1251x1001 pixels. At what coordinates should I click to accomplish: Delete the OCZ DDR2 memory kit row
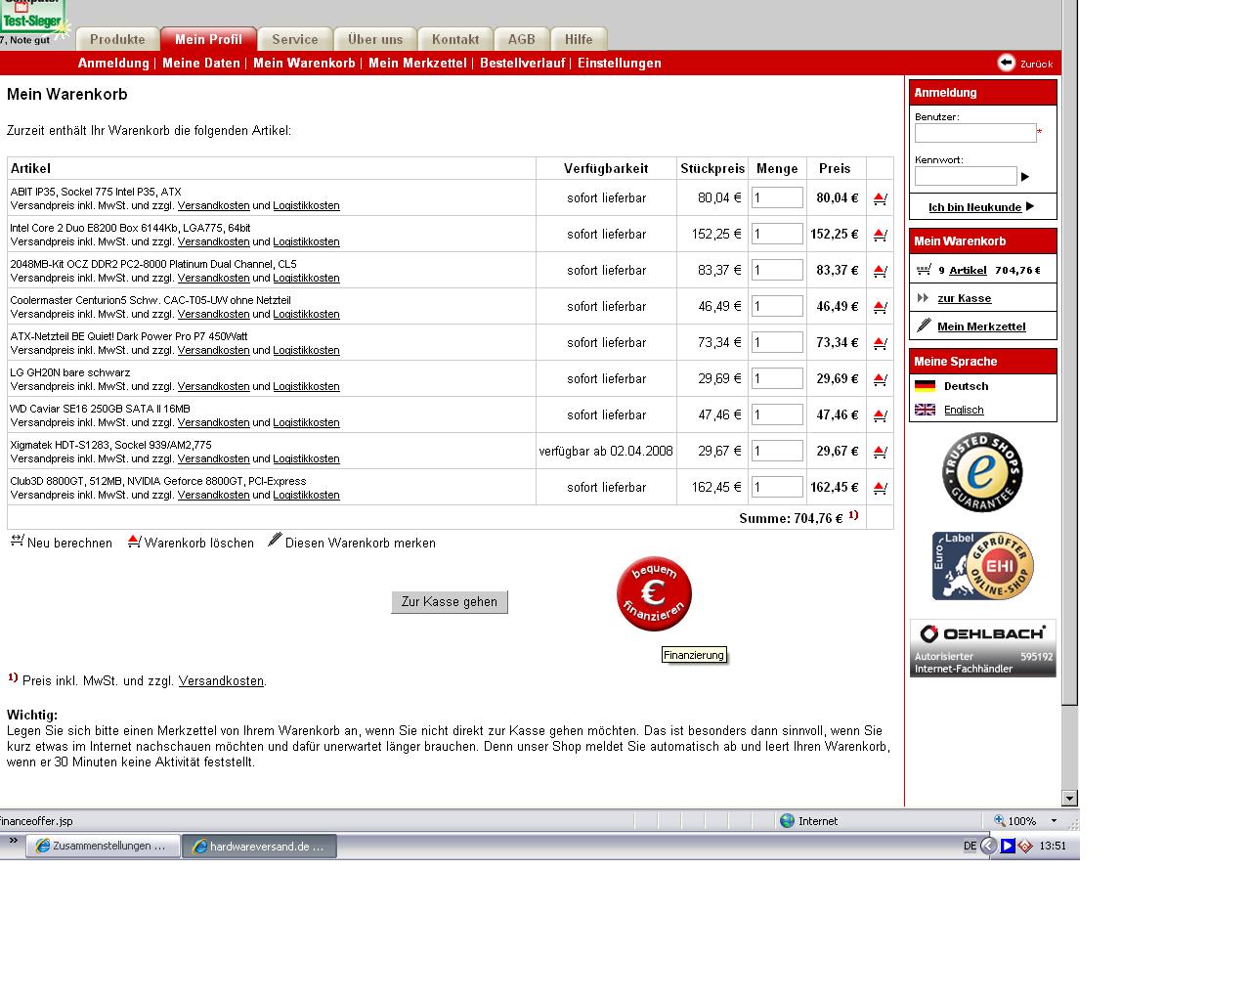[880, 271]
